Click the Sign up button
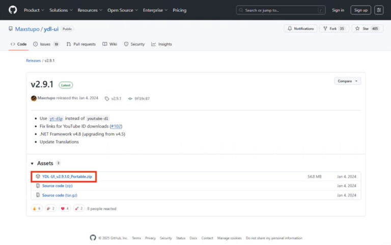The width and height of the screenshot is (391, 245). click(x=360, y=10)
